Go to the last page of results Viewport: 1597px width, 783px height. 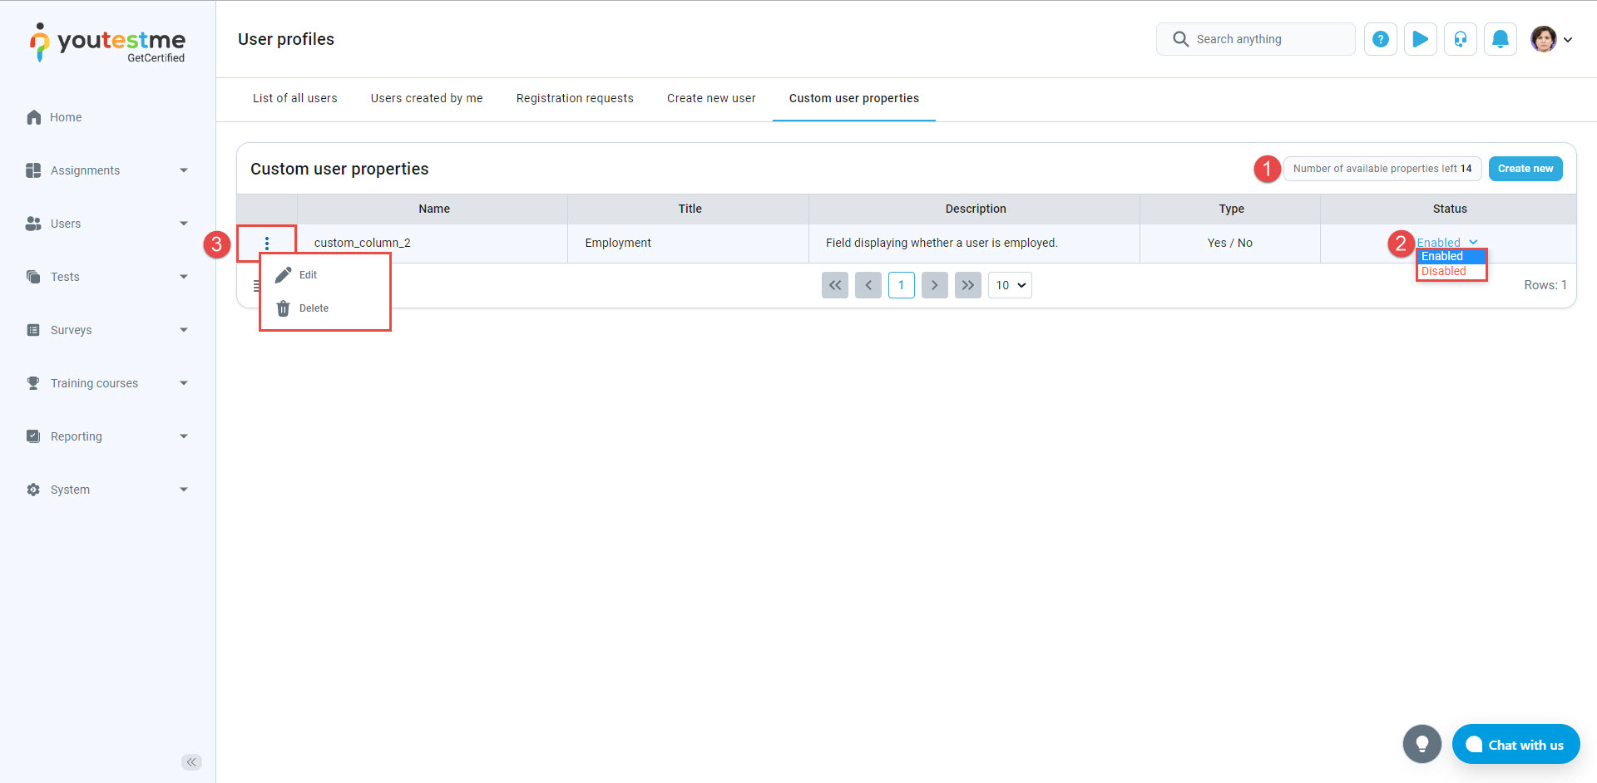click(x=968, y=285)
